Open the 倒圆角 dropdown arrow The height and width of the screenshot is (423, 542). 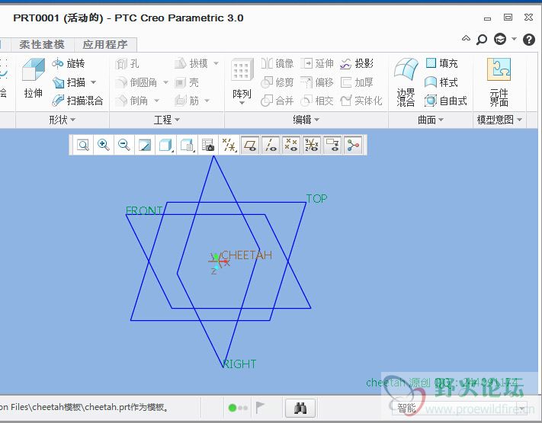(165, 82)
